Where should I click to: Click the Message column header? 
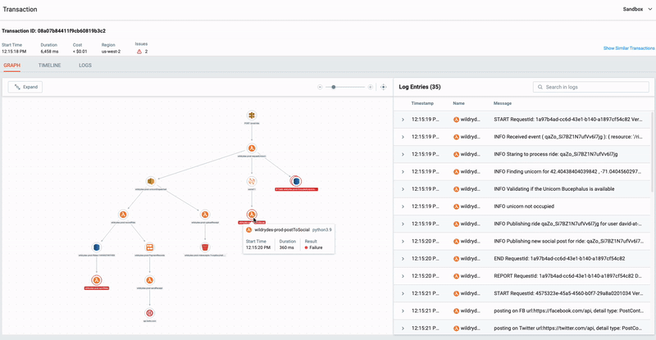503,103
